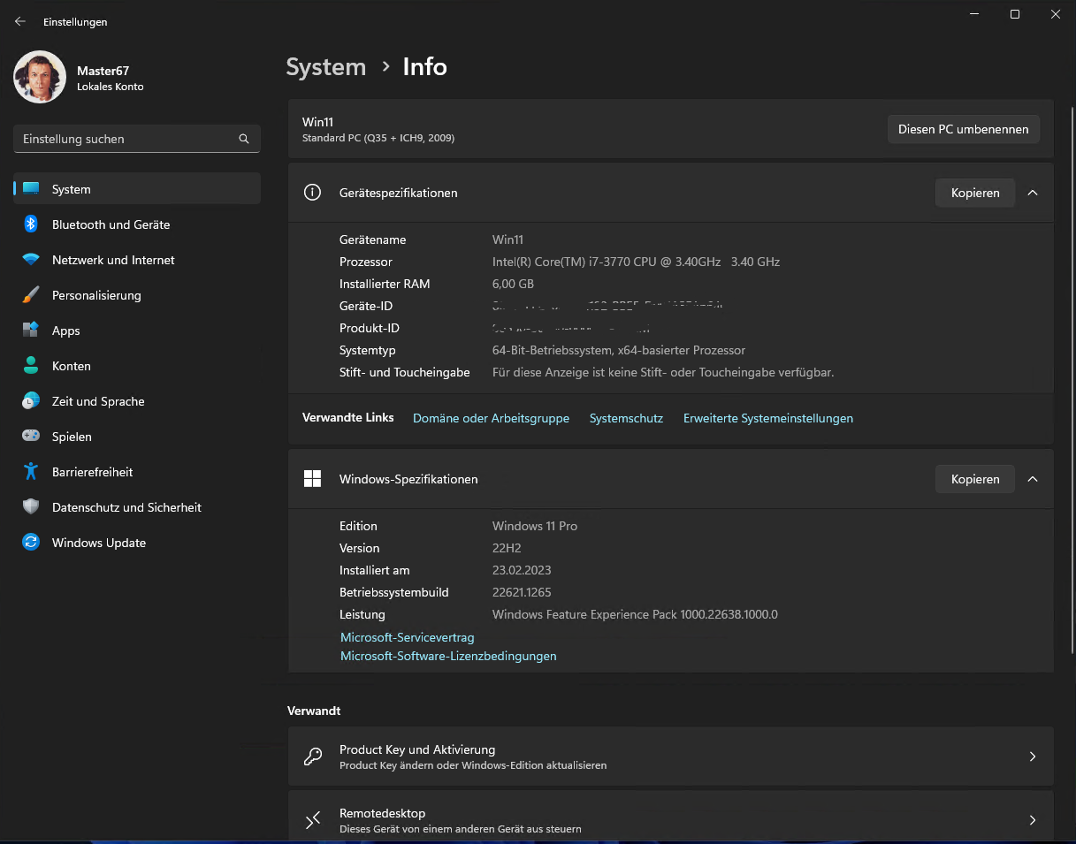1076x844 pixels.
Task: Click the Windows Feature Experience Pack text
Action: coord(635,614)
